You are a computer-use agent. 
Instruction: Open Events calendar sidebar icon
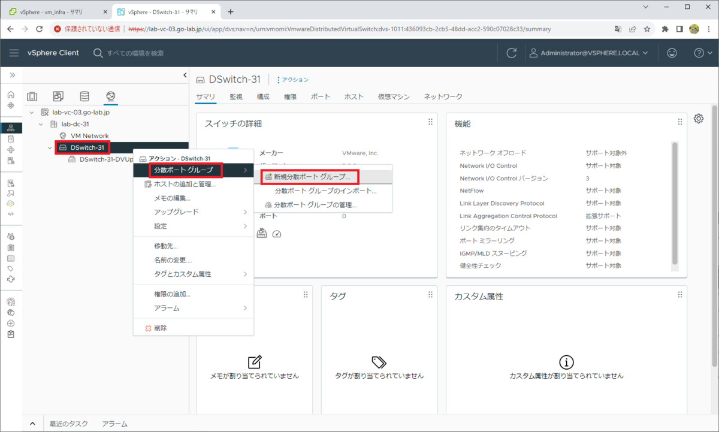click(x=11, y=258)
